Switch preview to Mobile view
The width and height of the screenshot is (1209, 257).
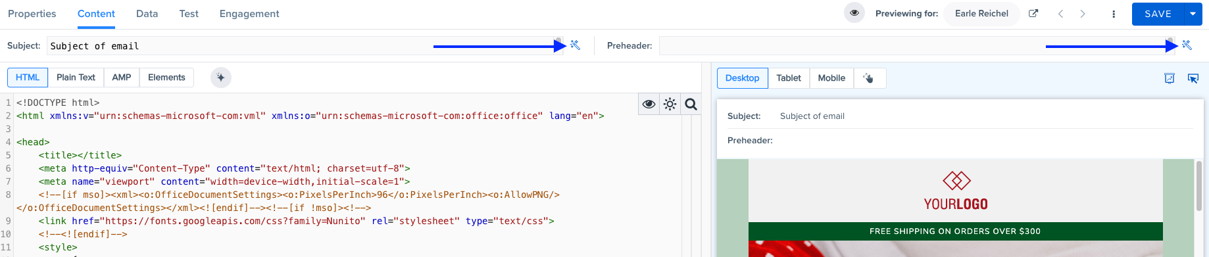coord(831,78)
